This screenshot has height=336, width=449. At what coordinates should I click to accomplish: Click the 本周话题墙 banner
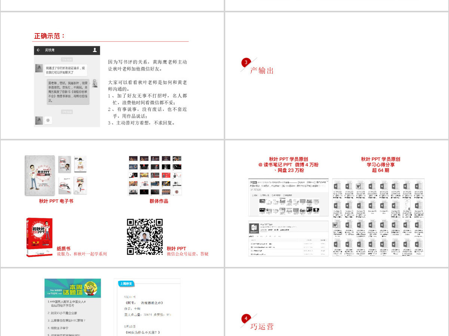[x=73, y=288]
